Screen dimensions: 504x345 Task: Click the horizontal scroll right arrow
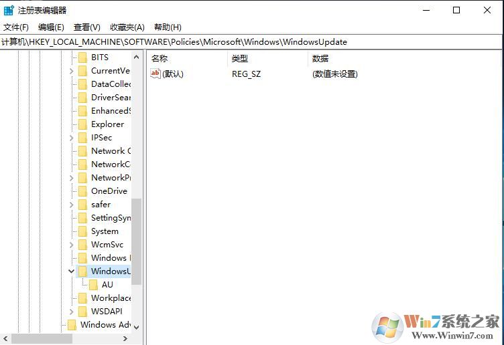coord(125,338)
